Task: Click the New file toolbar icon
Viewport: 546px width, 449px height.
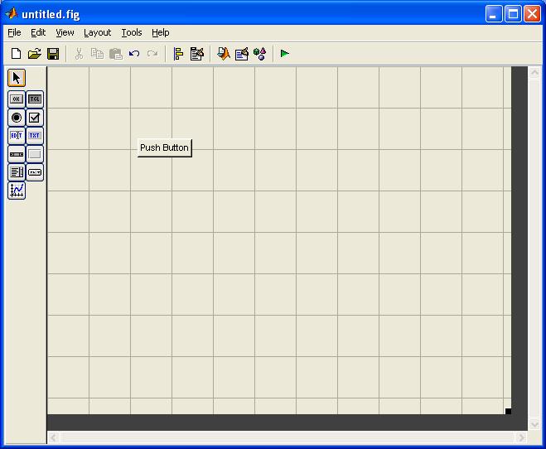Action: pos(16,54)
